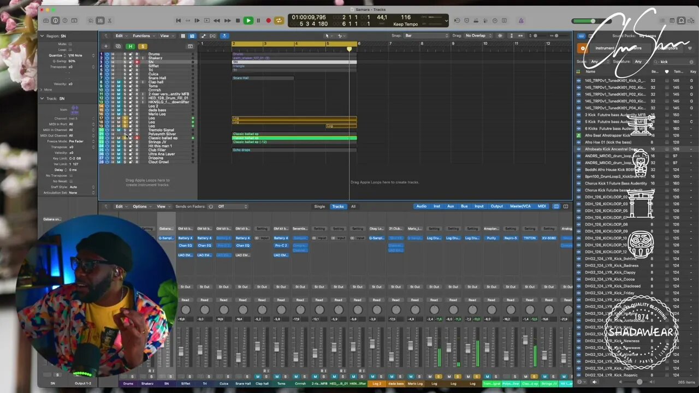Screen dimensions: 699x393
Task: Adjust the master volume slider in toolbar
Action: 592,21
